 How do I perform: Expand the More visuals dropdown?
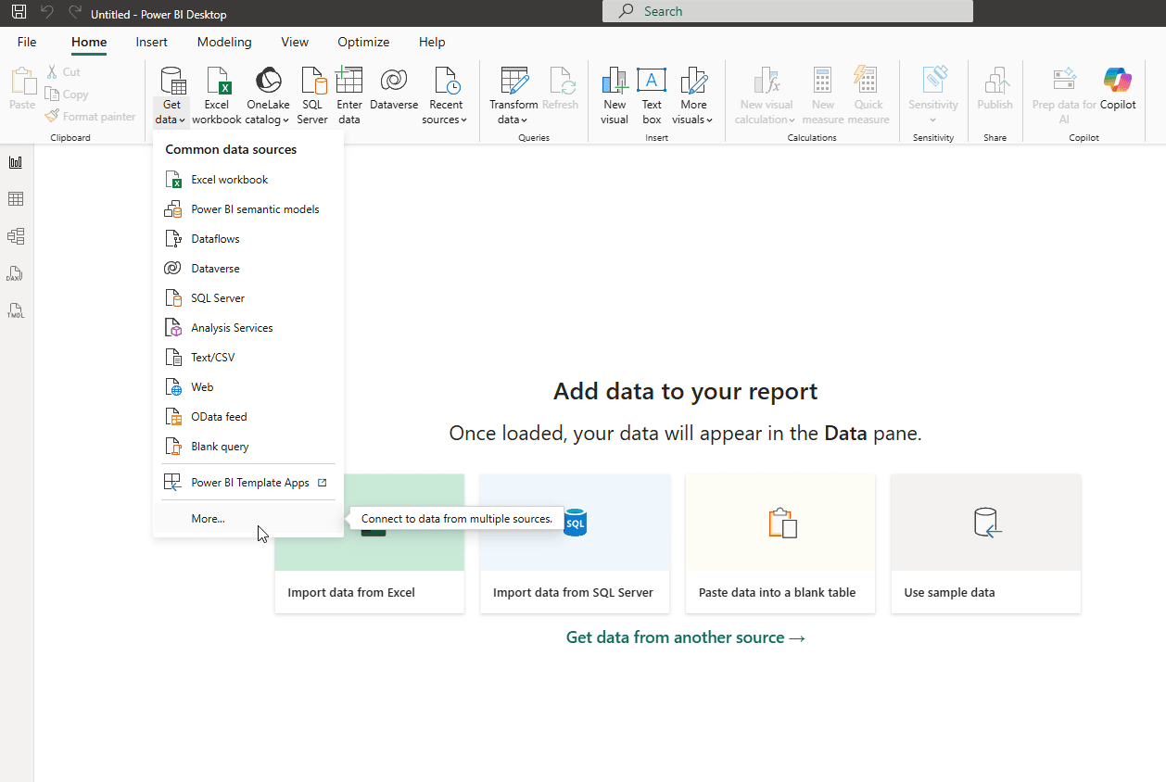[x=709, y=120]
